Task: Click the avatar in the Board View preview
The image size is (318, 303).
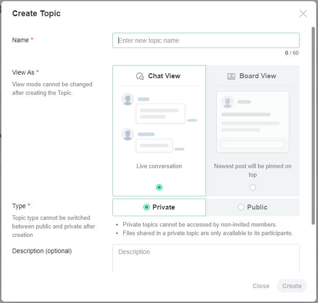Action: coord(228,102)
